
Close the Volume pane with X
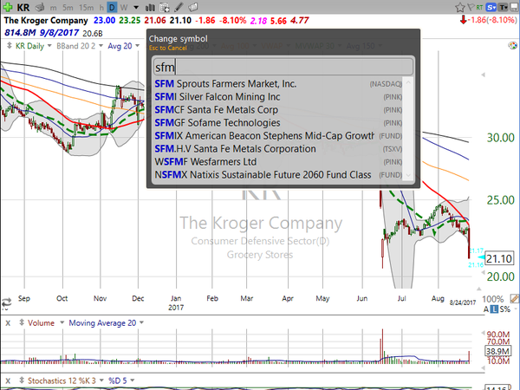point(9,322)
